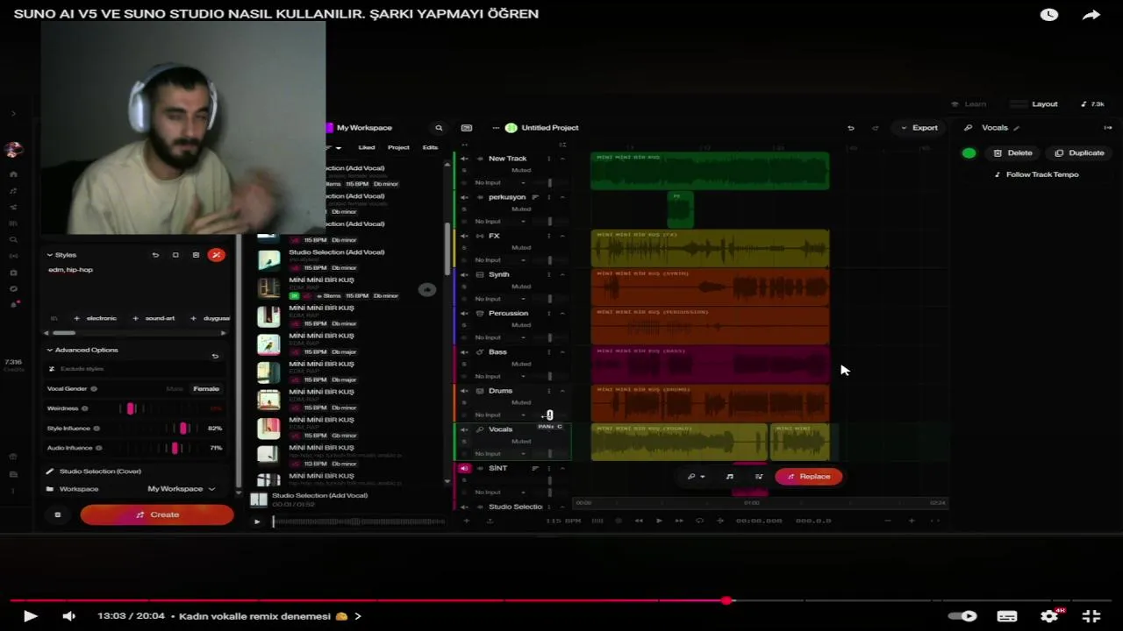Open the My Workspace dropdown
The width and height of the screenshot is (1123, 631).
pyautogui.click(x=182, y=489)
